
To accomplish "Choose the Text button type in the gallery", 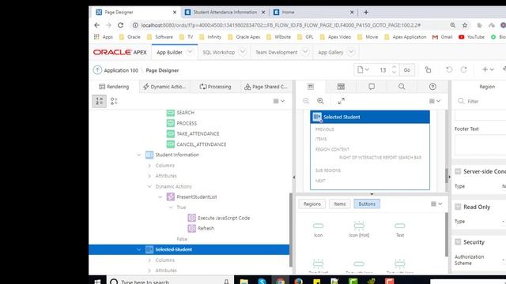I will tap(400, 230).
